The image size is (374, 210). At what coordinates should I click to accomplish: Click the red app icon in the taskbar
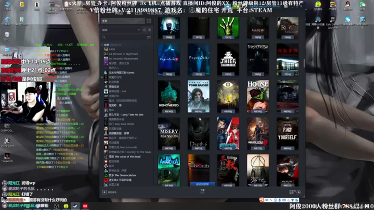(x=85, y=206)
